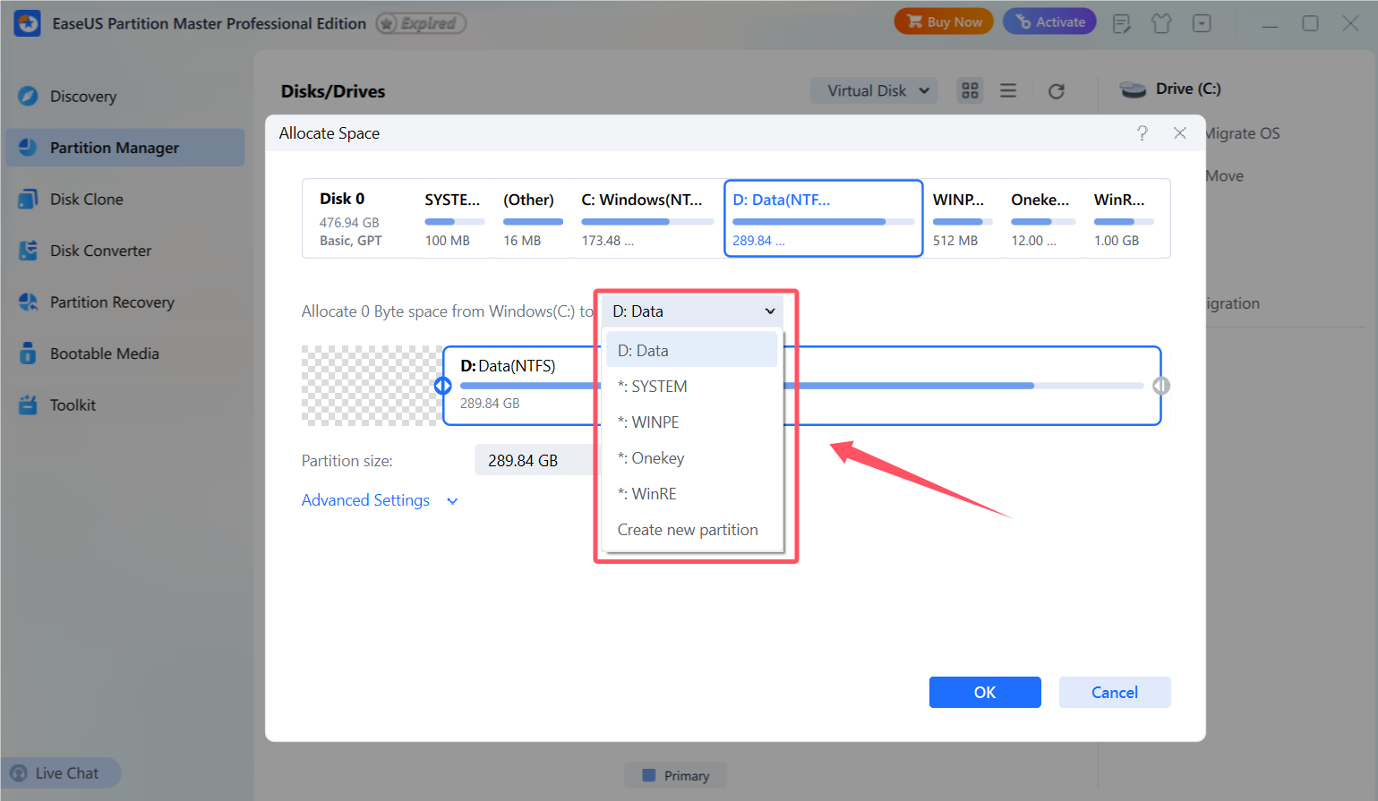Image resolution: width=1378 pixels, height=801 pixels.
Task: Expand the Virtual Disk dropdown
Action: [874, 90]
